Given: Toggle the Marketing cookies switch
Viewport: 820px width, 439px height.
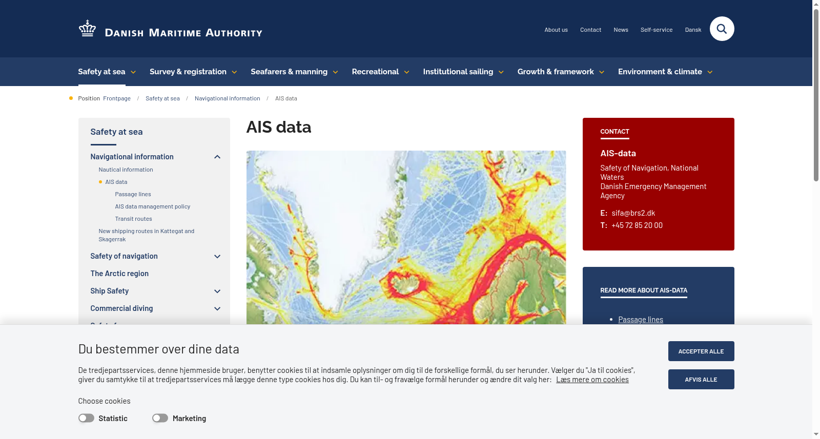Looking at the screenshot, I should [x=160, y=418].
